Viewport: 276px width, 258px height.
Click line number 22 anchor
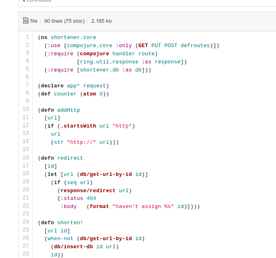click(x=26, y=206)
